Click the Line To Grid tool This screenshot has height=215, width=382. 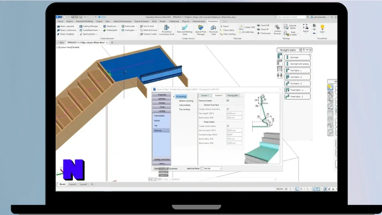point(147,26)
